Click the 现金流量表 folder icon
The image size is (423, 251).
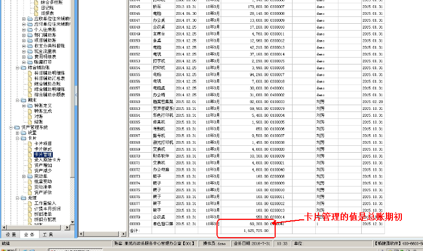point(30,51)
